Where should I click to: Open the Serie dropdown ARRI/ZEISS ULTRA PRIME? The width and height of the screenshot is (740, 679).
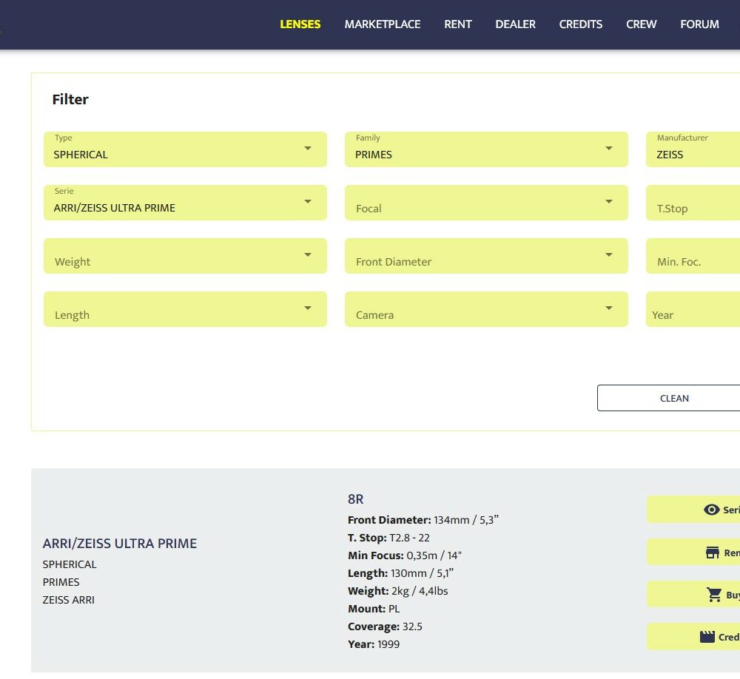[185, 203]
